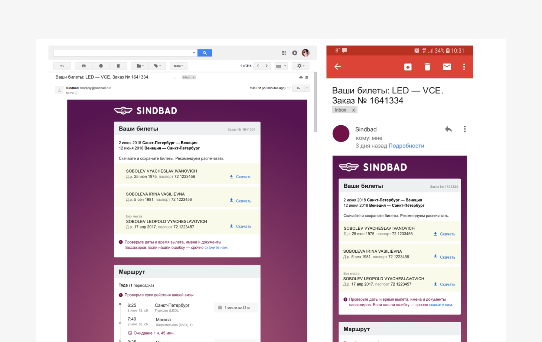Screen dimensions: 542x342
Task: Reply using the mobile reply arrow near Sindbad
Action: pyautogui.click(x=448, y=129)
